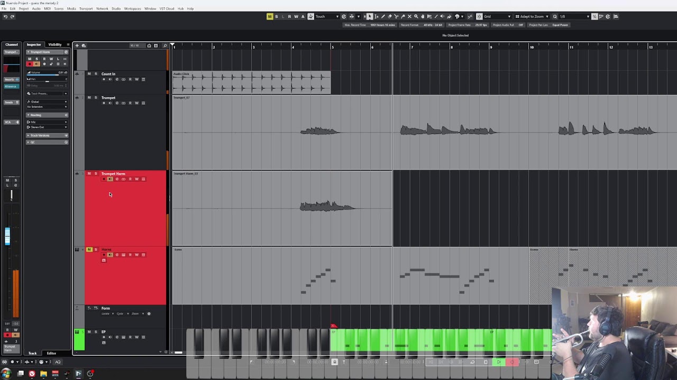Click the Undo arrow icon

click(5, 16)
